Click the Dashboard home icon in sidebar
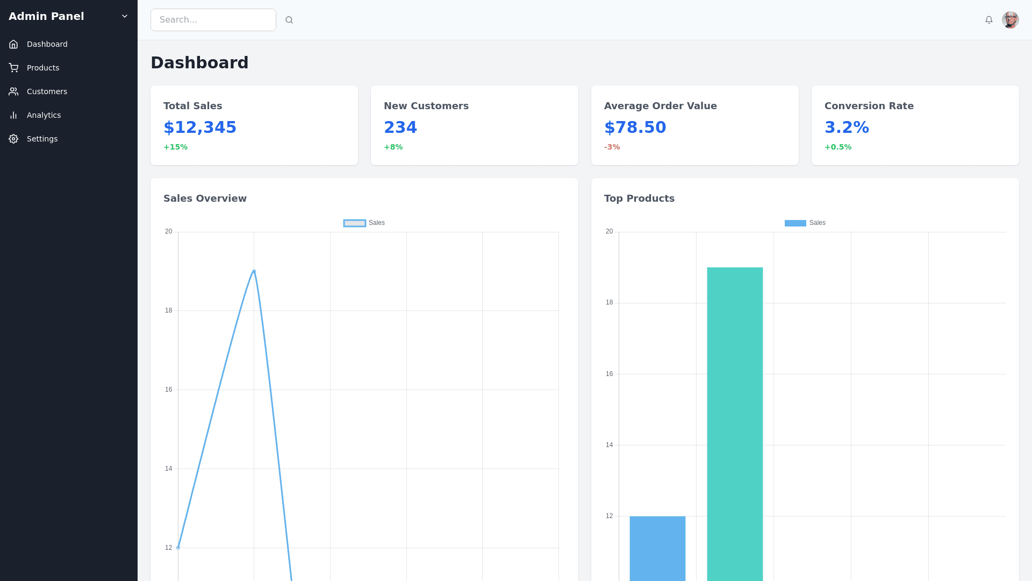The height and width of the screenshot is (581, 1032). click(13, 44)
